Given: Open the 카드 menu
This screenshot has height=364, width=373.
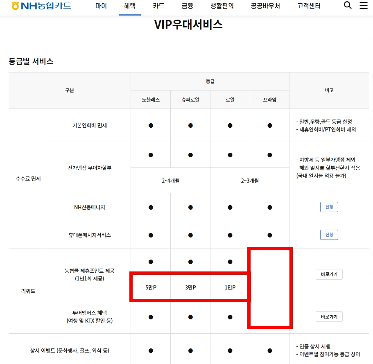Looking at the screenshot, I should pyautogui.click(x=159, y=6).
